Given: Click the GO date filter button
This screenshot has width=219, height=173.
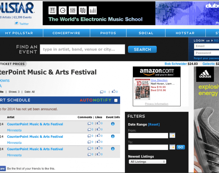Looking at the screenshot, I should point(181,147).
